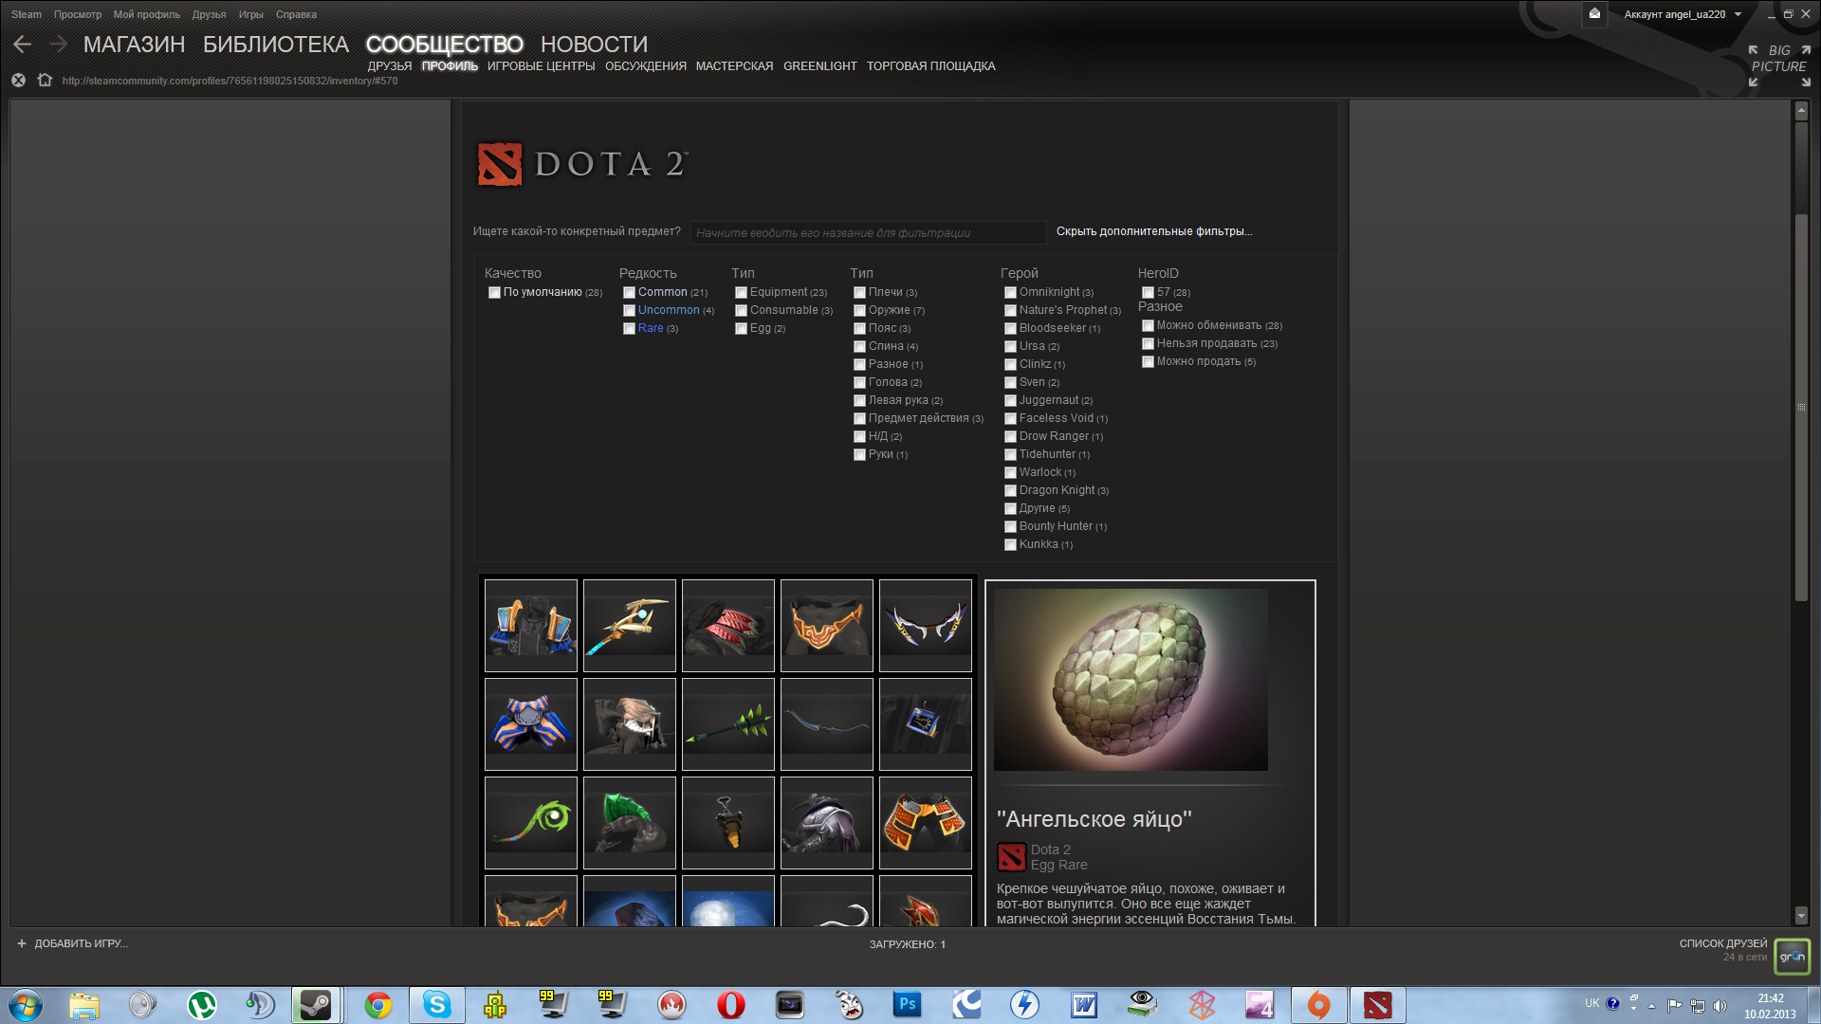Click the large angel egg image
The width and height of the screenshot is (1821, 1024).
pyautogui.click(x=1131, y=680)
